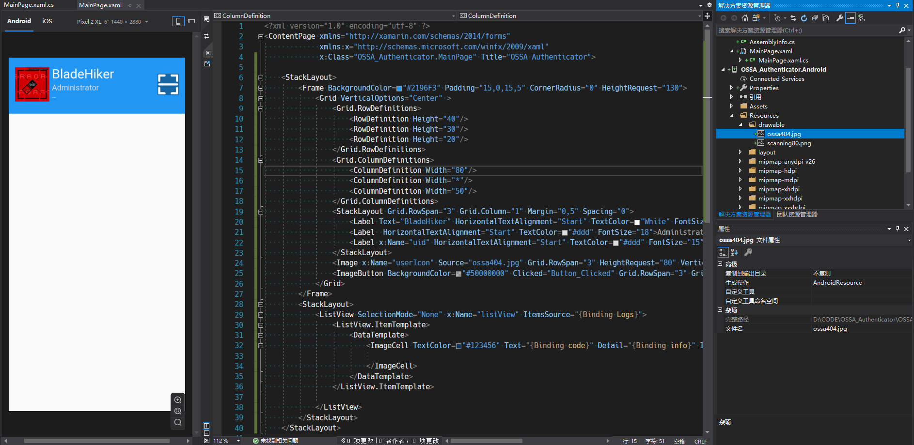914x445 pixels.
Task: Open the left ColumnDefinition navigation dropdown
Action: tap(454, 16)
